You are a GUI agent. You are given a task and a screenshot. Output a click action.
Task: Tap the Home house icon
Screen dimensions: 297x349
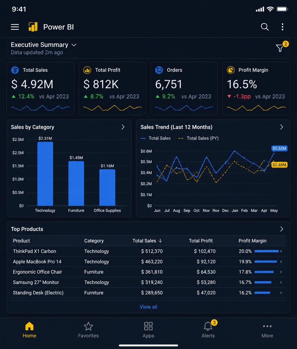pos(29,326)
